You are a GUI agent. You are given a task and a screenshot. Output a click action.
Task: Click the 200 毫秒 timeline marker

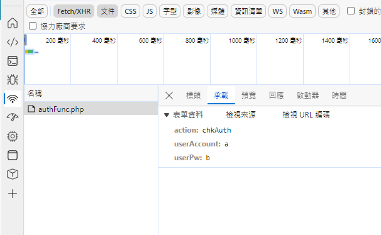pyautogui.click(x=58, y=40)
